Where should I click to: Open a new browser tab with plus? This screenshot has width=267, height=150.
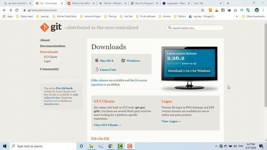click(228, 3)
